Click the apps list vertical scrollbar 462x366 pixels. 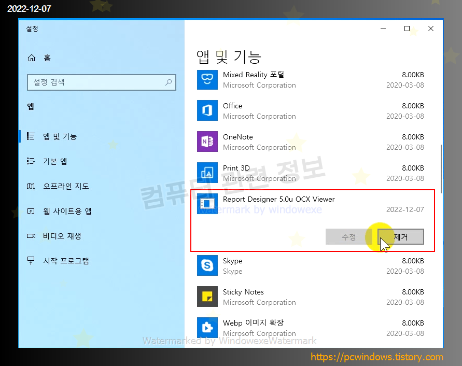pyautogui.click(x=441, y=169)
